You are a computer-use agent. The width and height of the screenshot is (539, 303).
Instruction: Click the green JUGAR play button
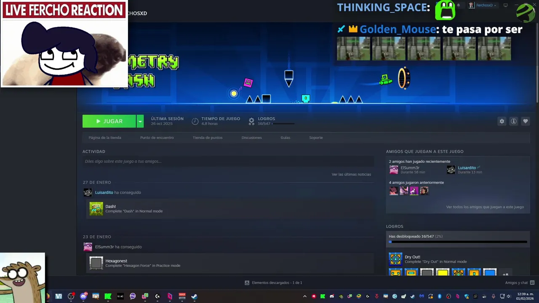click(x=109, y=121)
